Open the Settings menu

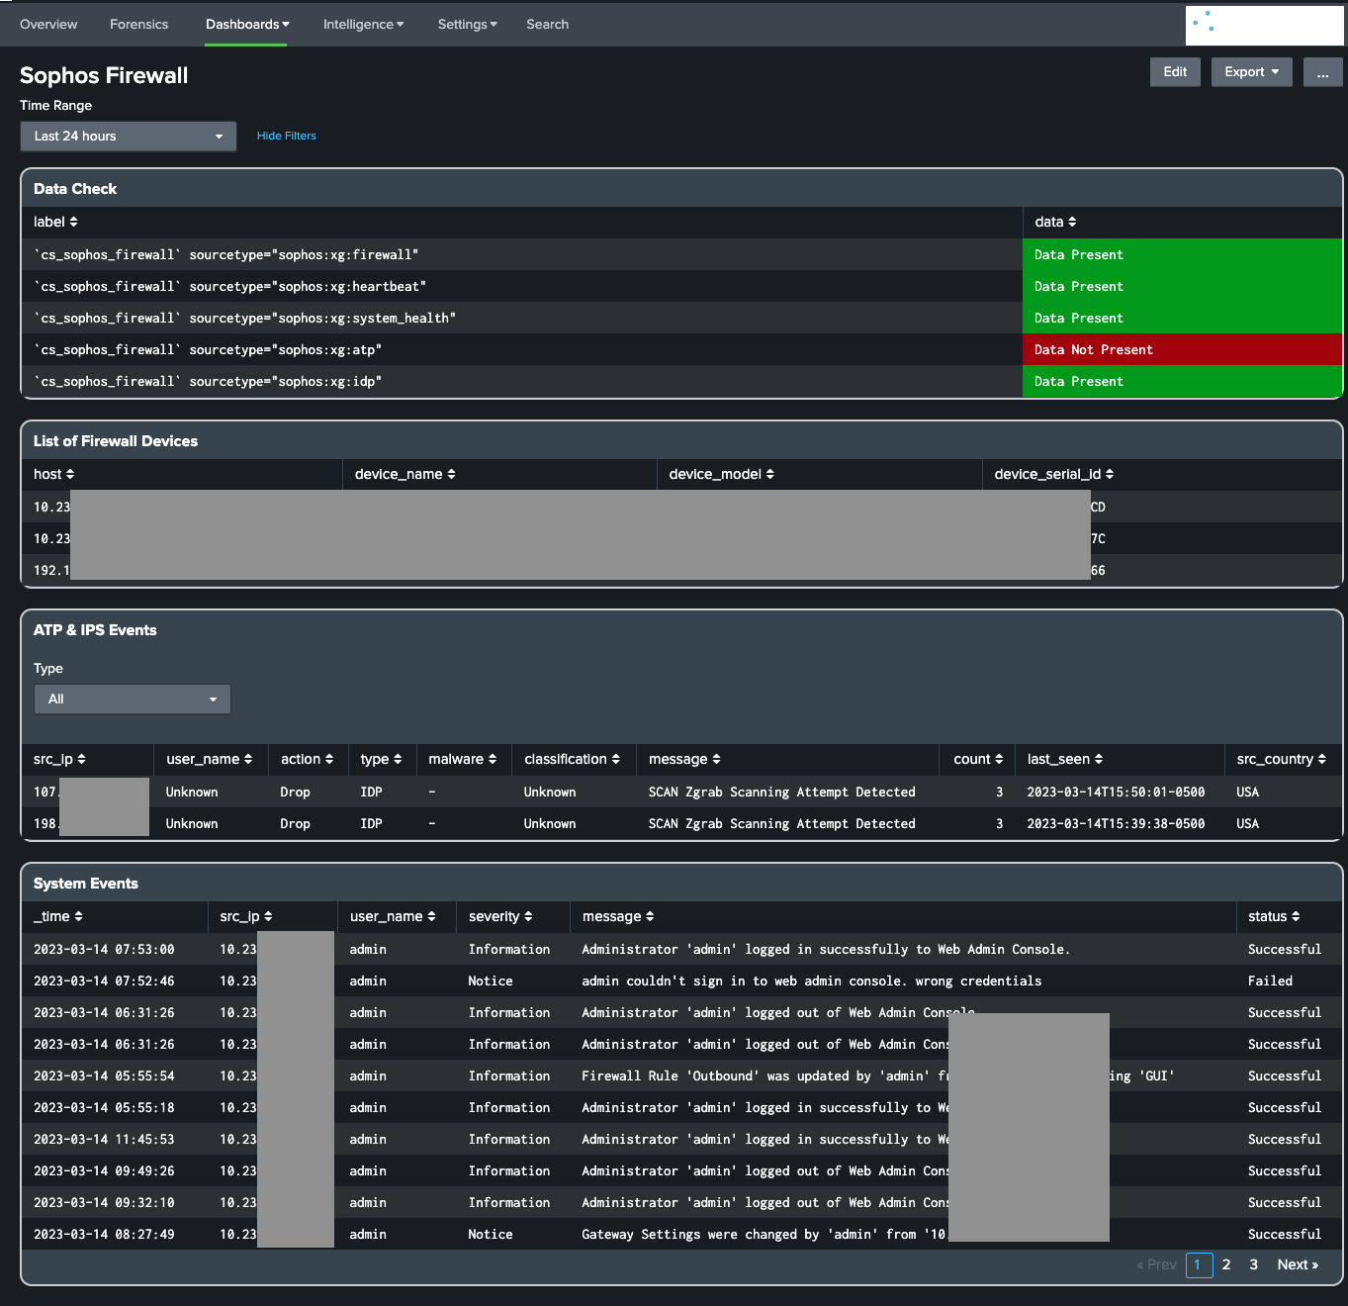467,24
